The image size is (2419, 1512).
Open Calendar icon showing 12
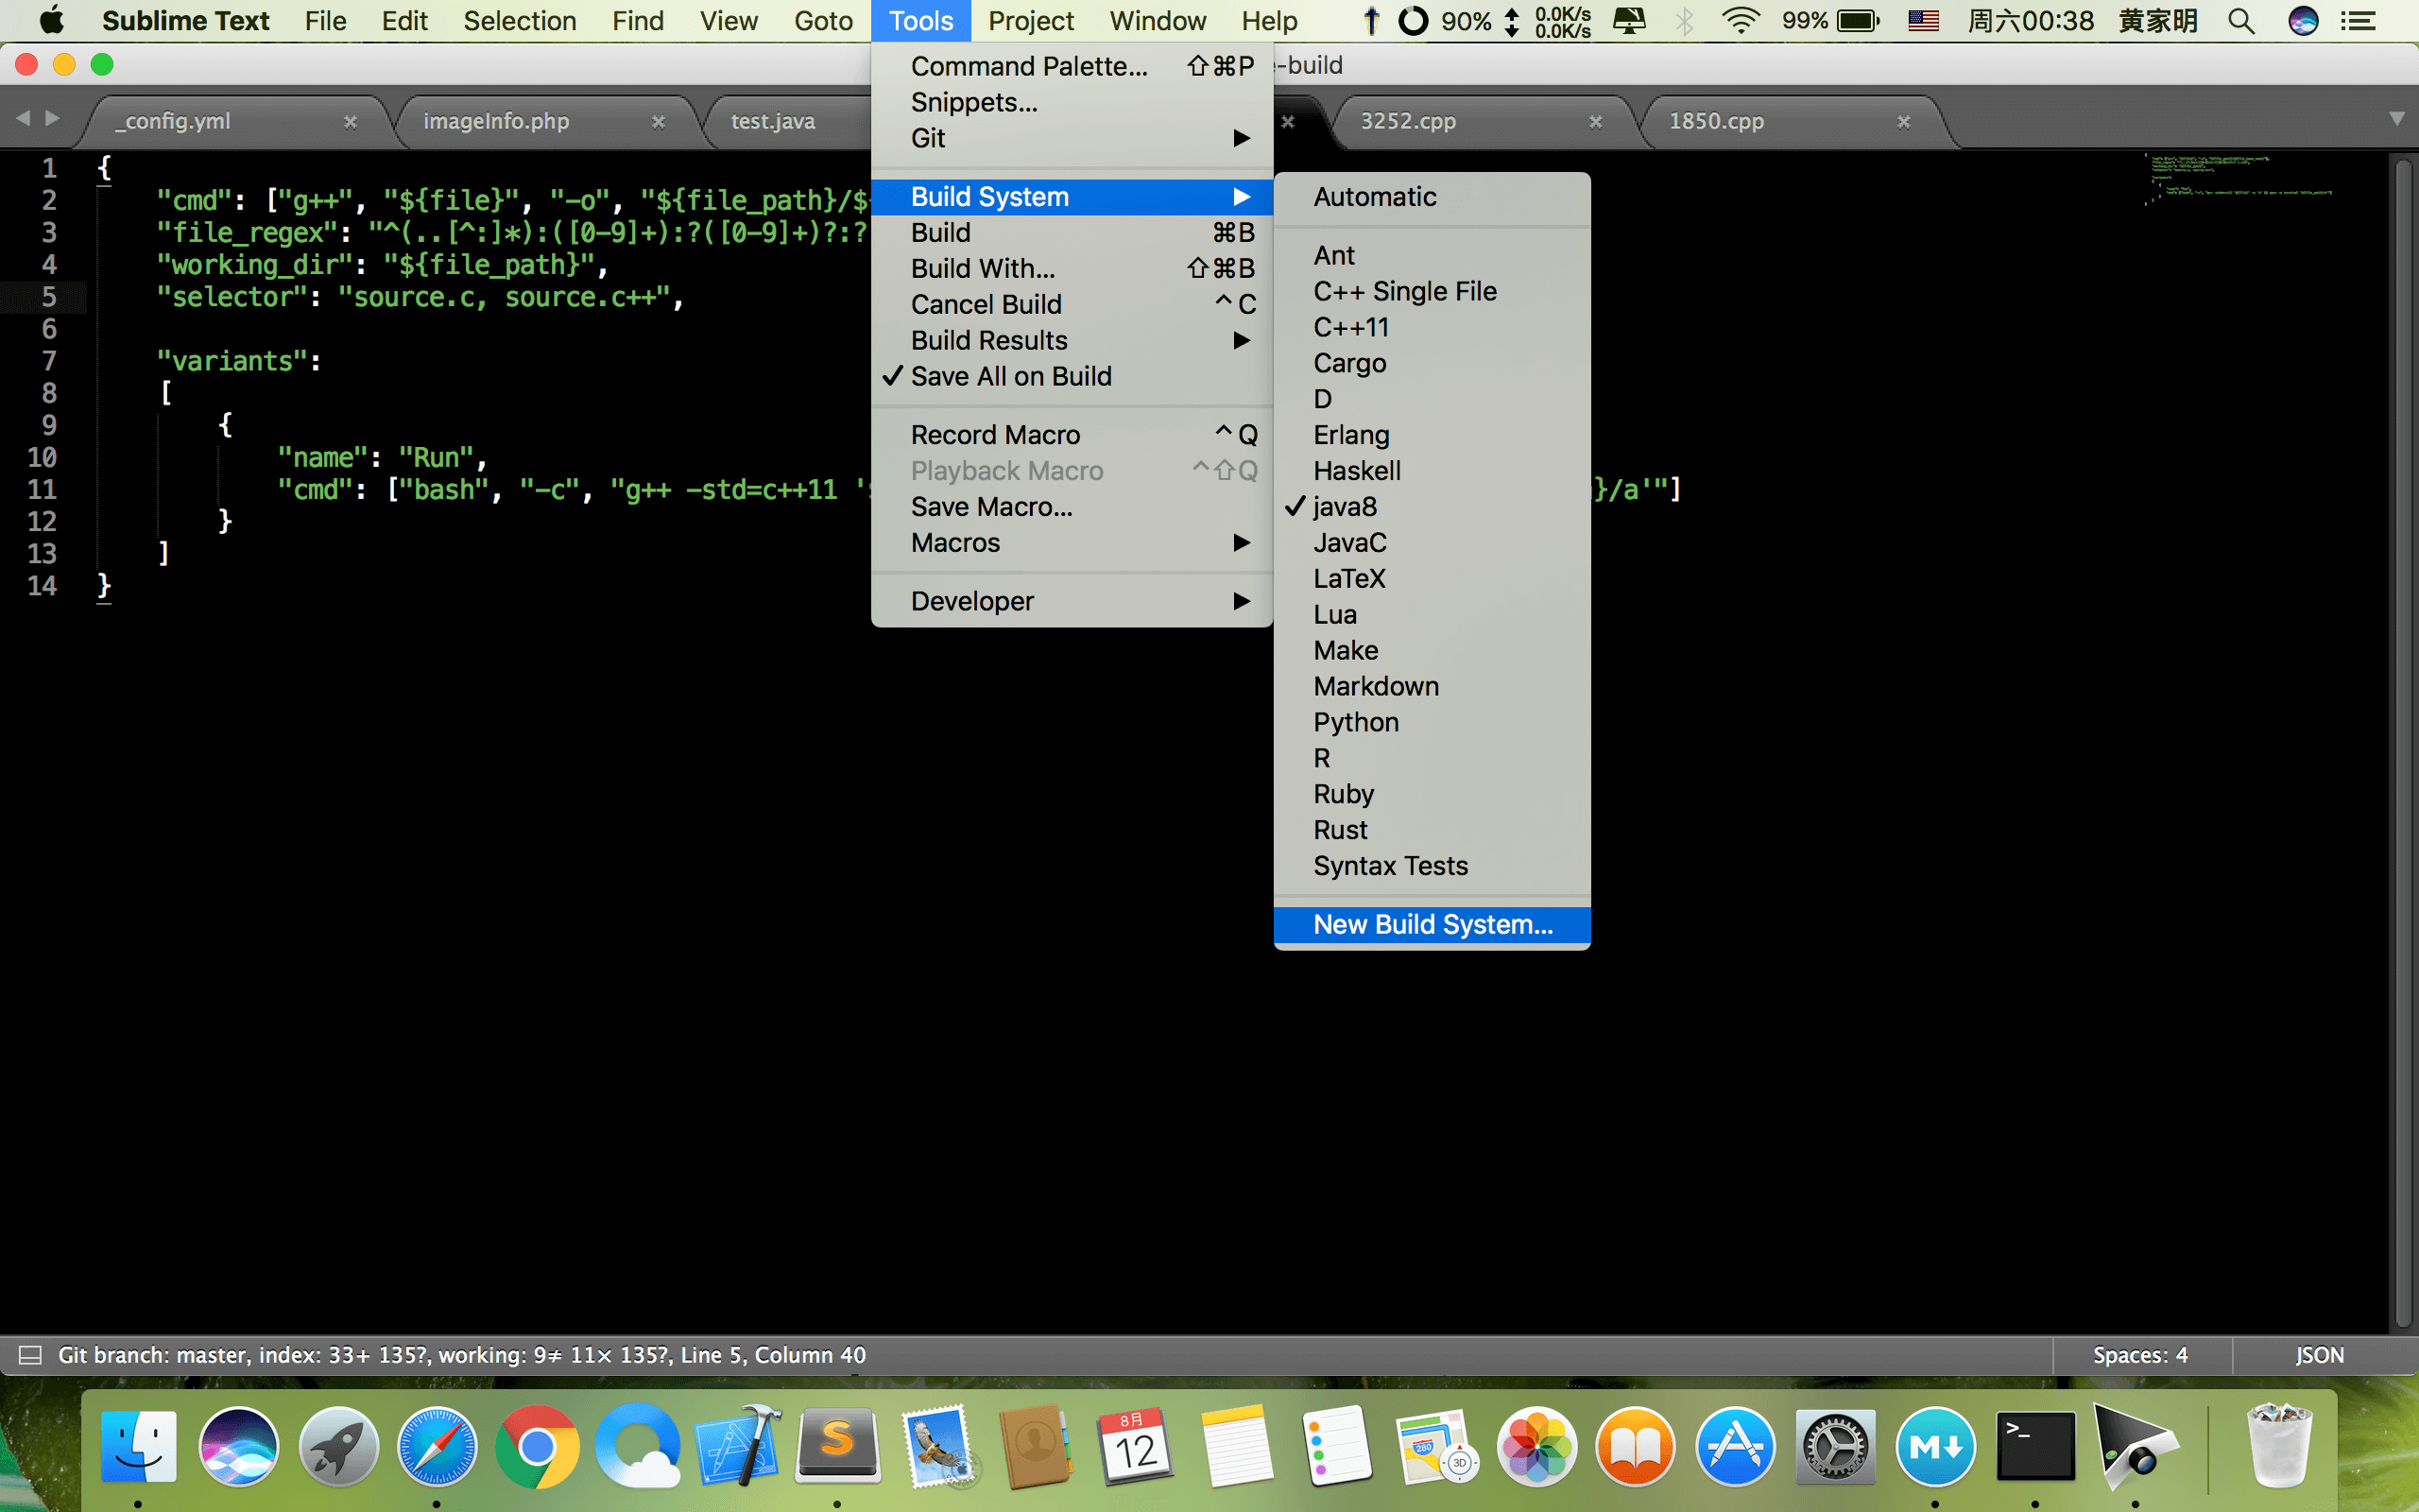1136,1446
